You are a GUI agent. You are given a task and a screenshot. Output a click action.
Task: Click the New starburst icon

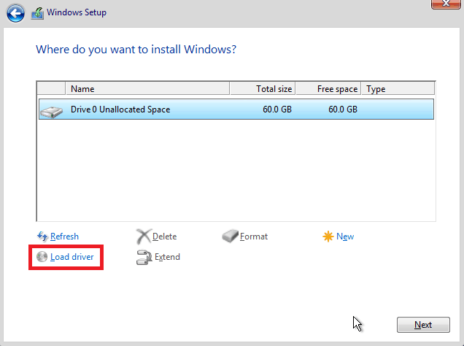click(328, 237)
